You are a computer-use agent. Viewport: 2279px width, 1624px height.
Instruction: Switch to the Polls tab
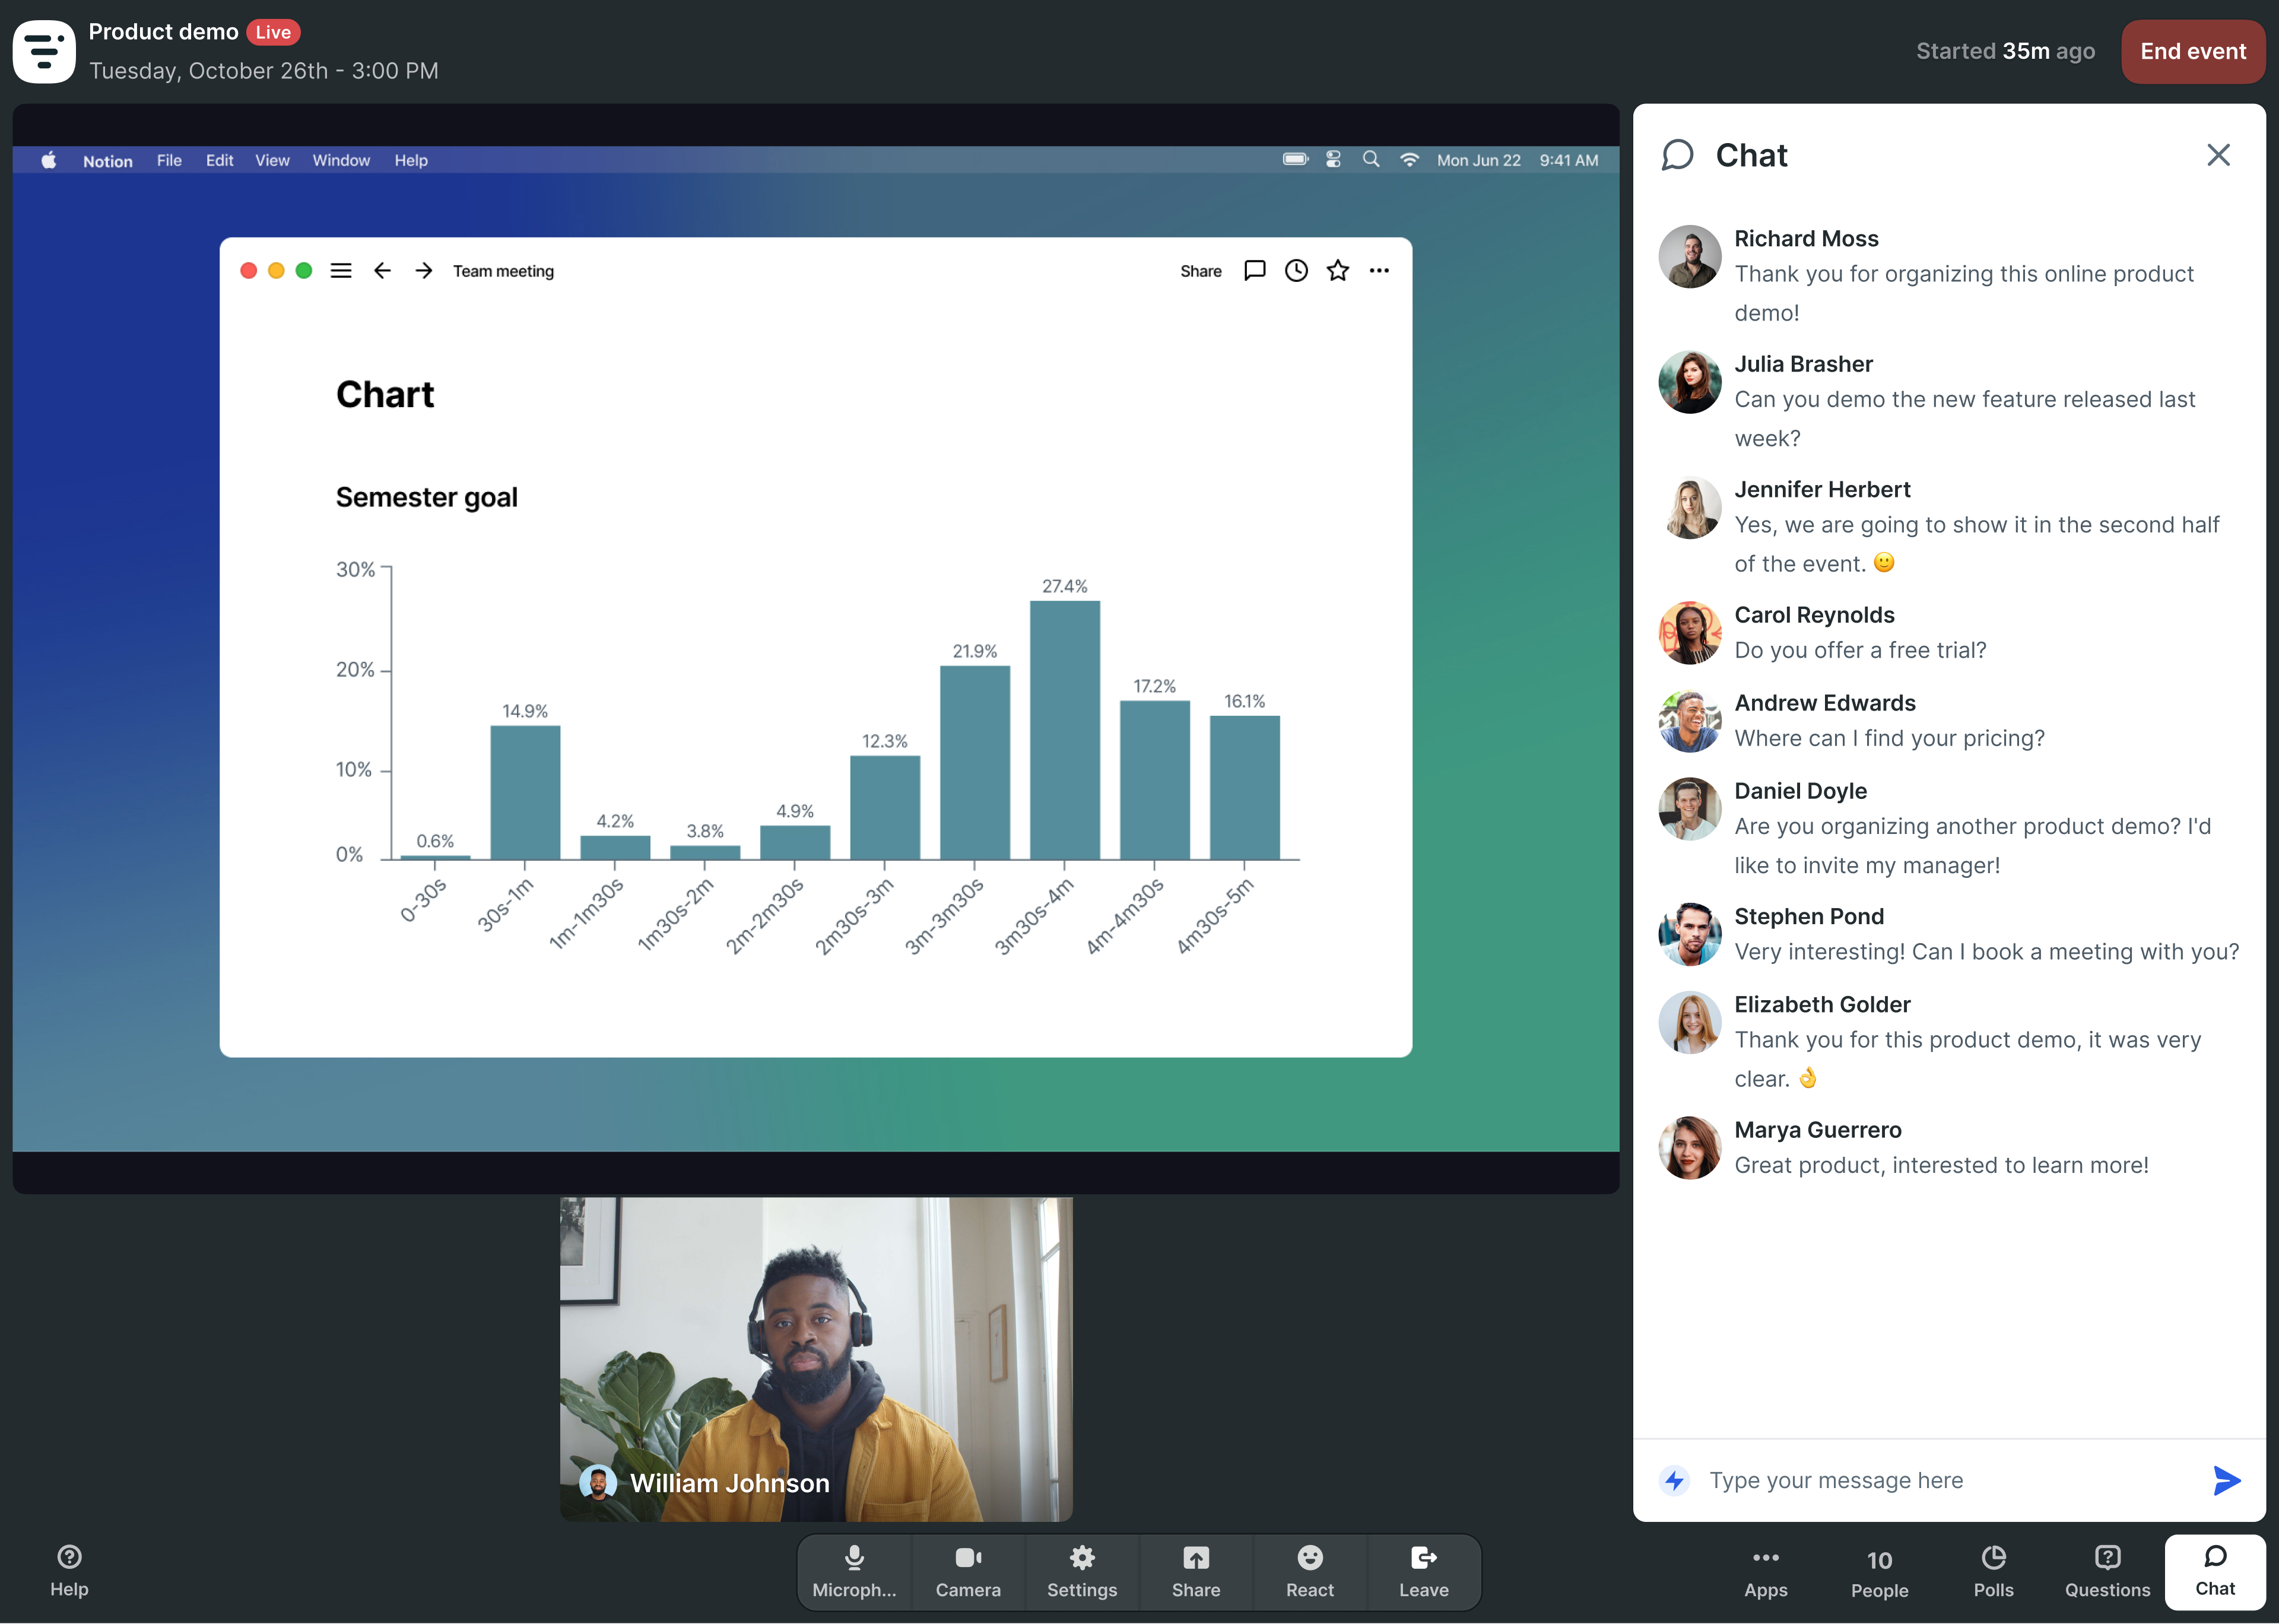1993,1572
